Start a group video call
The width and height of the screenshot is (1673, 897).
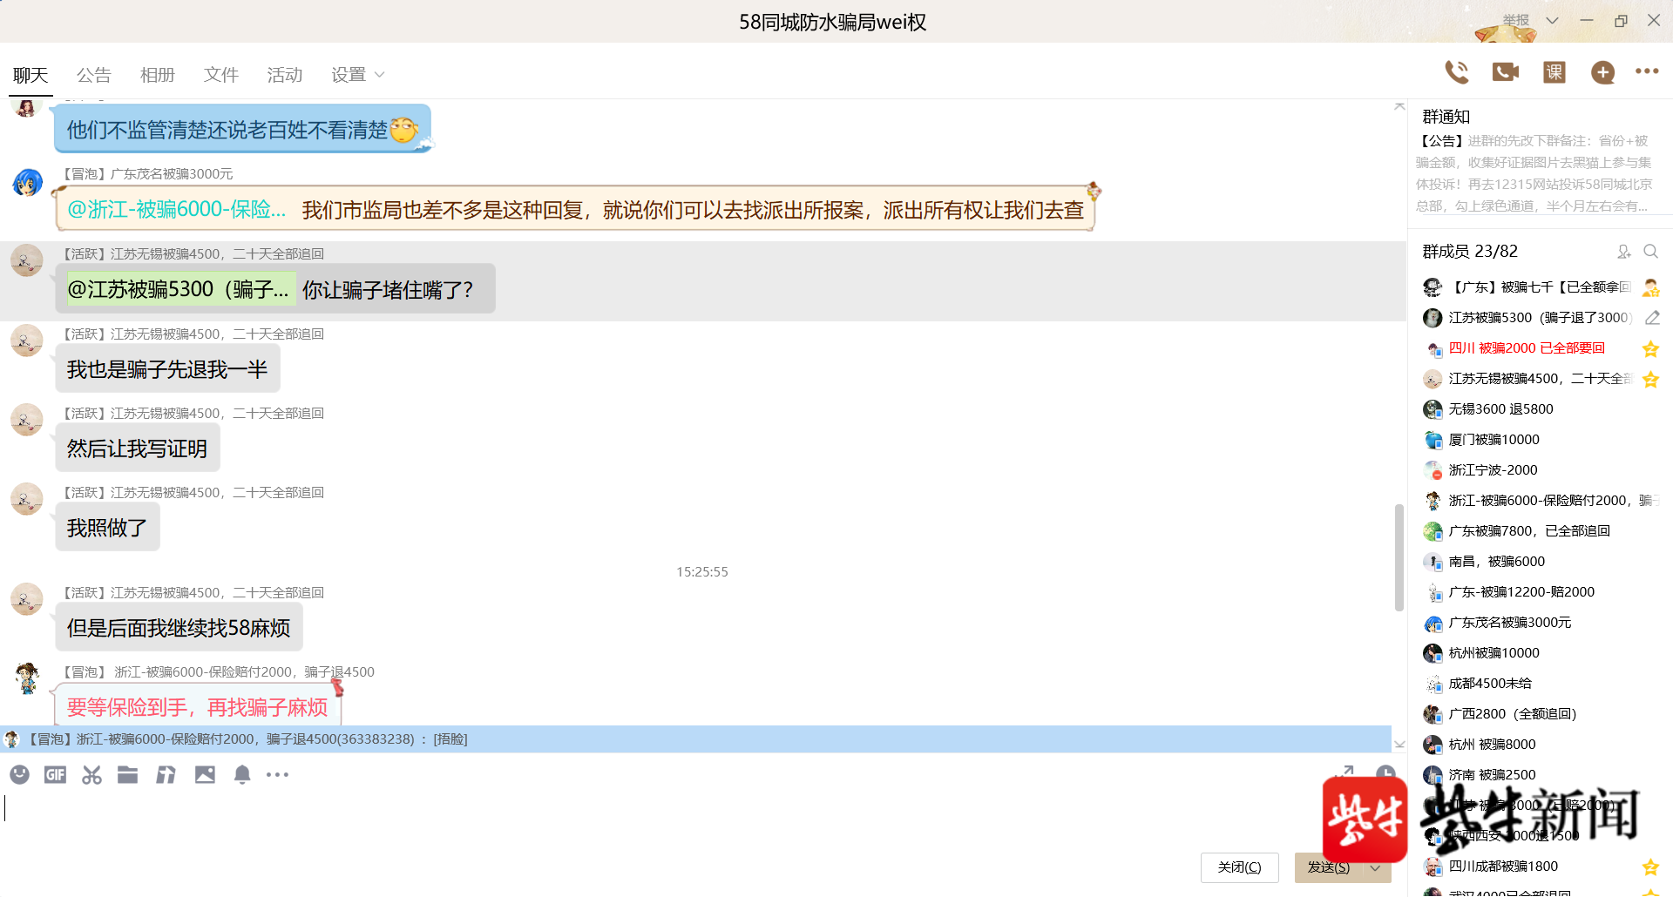point(1506,72)
